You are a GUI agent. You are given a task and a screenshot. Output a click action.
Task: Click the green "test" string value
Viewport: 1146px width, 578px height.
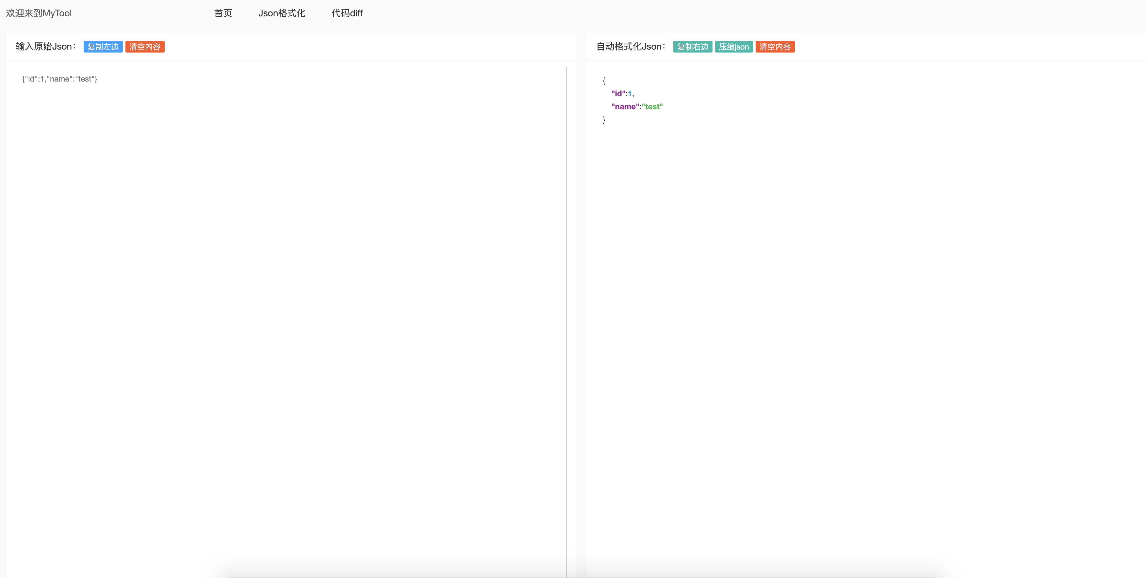[652, 107]
